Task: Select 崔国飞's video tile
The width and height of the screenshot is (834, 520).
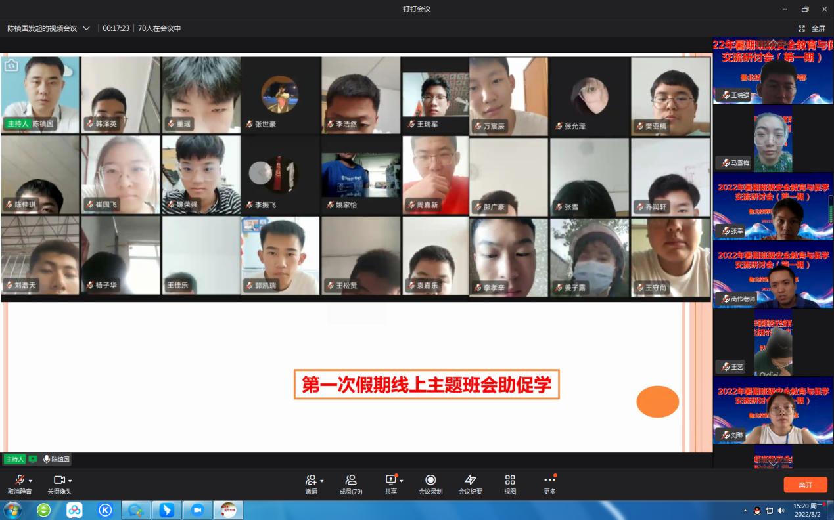Action: coord(121,176)
